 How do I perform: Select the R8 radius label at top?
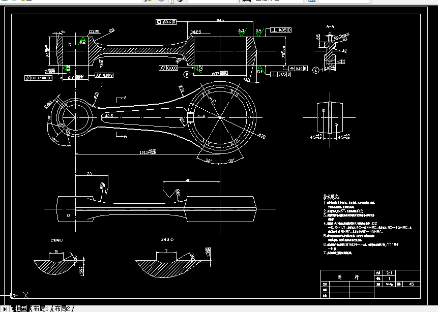111,30
